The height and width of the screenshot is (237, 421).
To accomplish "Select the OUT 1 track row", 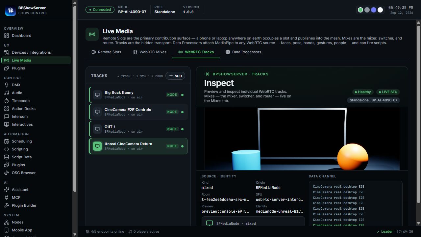I will click(138, 129).
